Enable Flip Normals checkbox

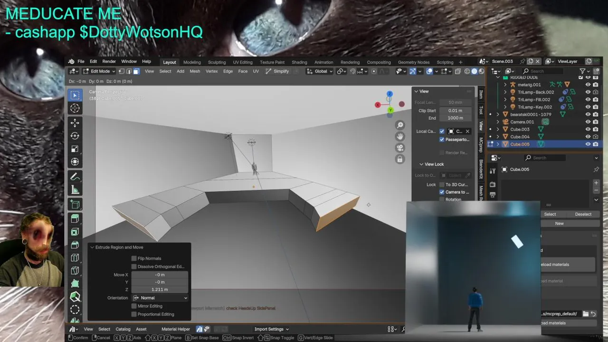134,258
